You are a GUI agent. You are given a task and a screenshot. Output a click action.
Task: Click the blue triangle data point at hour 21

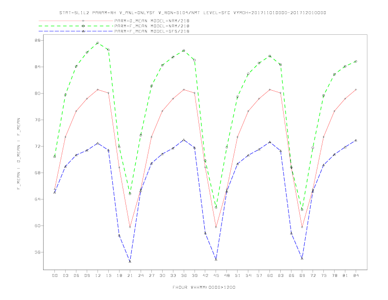(130, 261)
